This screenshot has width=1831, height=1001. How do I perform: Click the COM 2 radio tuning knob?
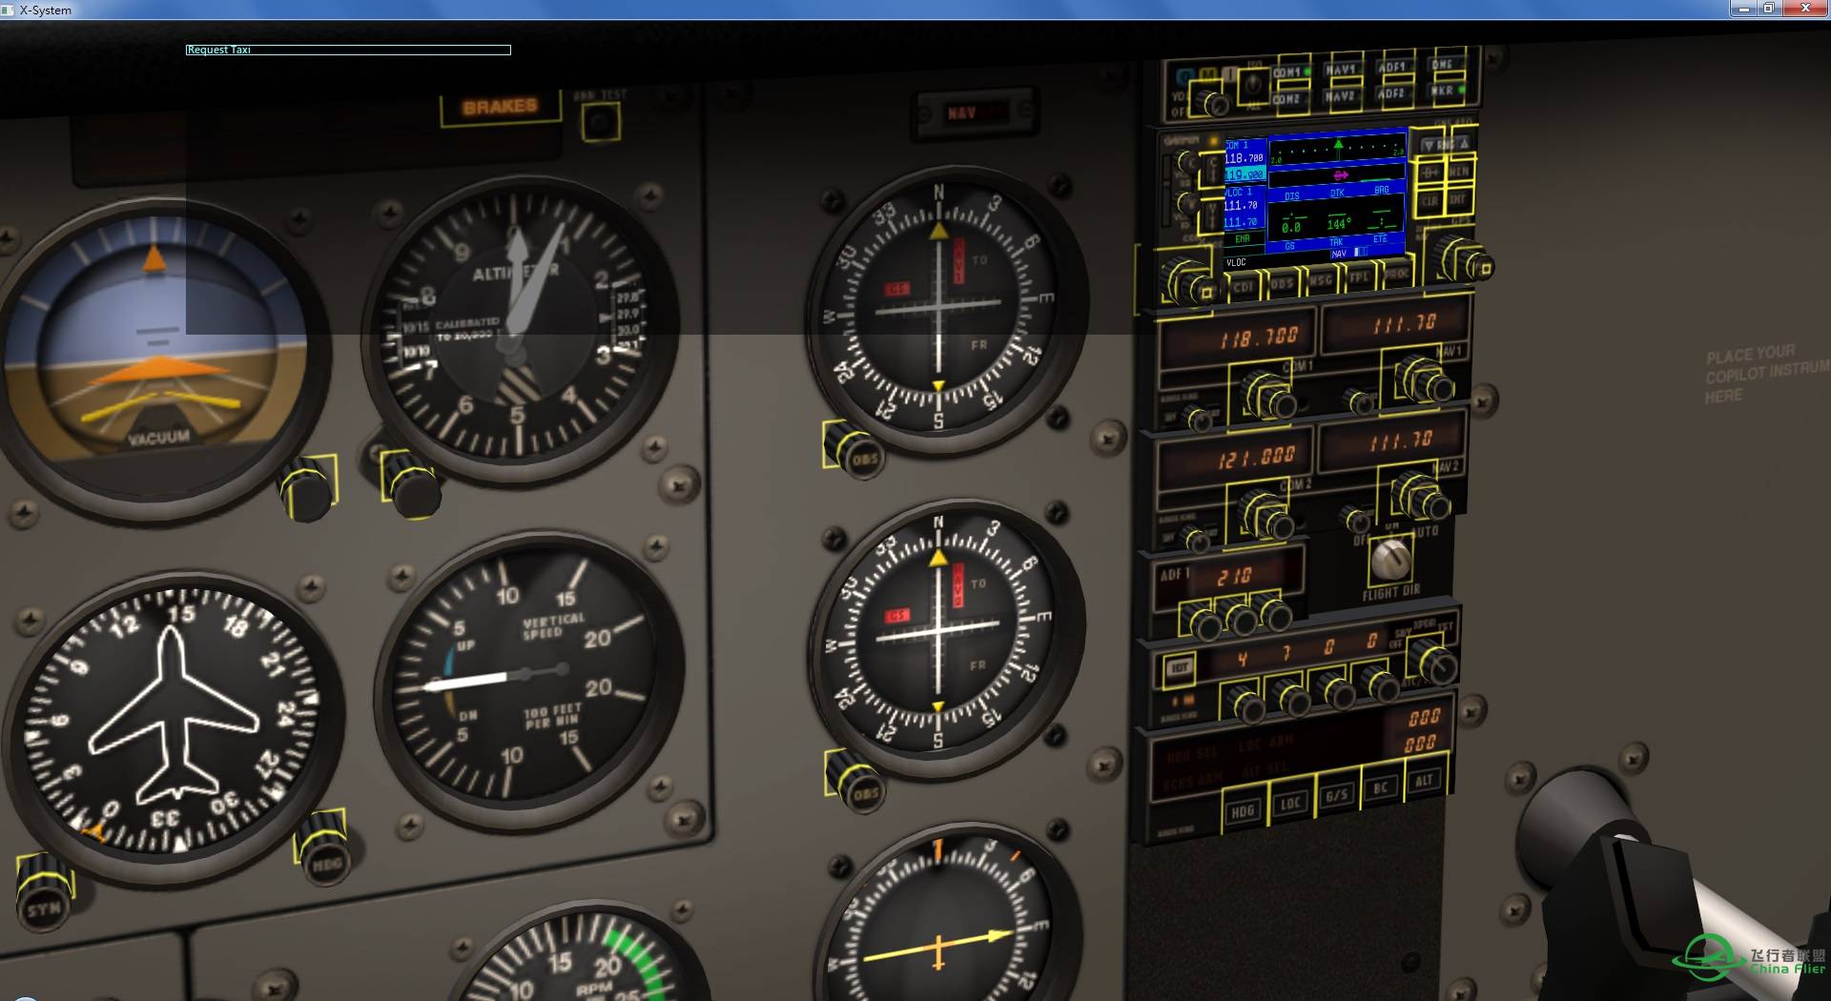[x=1266, y=515]
